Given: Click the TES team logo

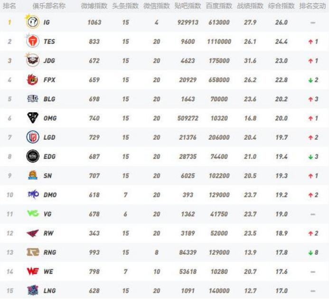Looking at the screenshot, I should pos(33,41).
